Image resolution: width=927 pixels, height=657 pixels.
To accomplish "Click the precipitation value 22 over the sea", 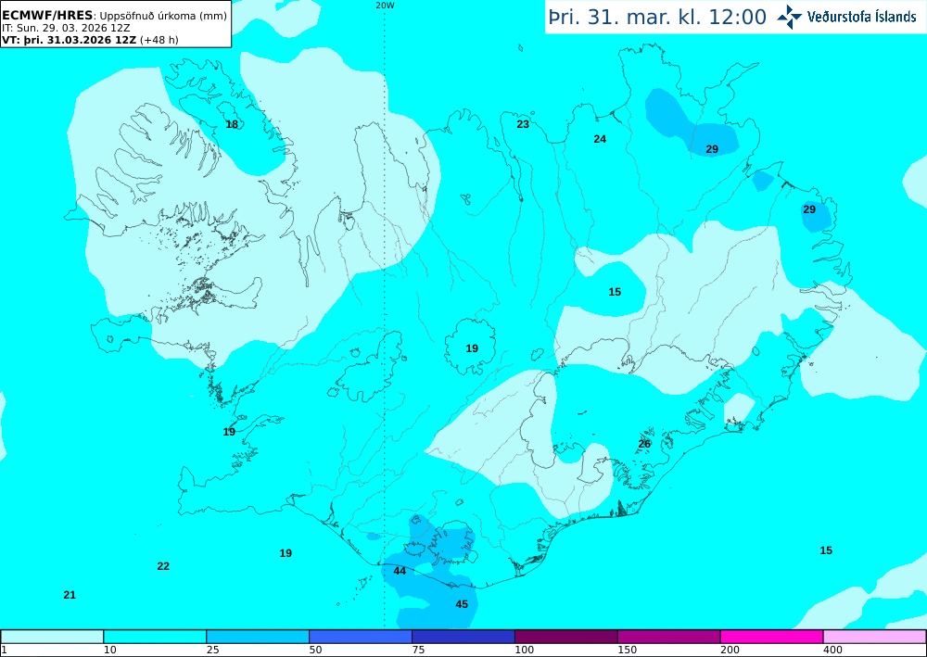I will [163, 566].
